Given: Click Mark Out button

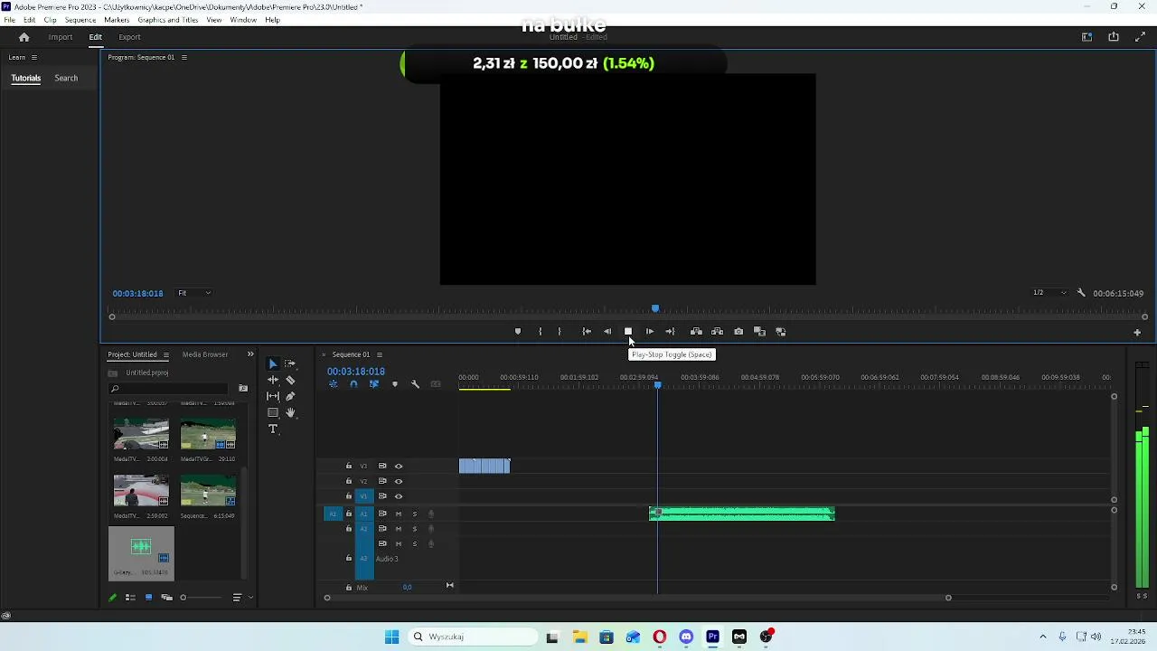Looking at the screenshot, I should point(560,332).
